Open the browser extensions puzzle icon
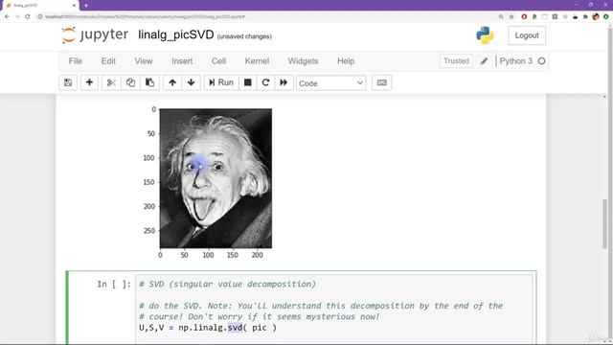The height and width of the screenshot is (345, 613). pos(585,17)
